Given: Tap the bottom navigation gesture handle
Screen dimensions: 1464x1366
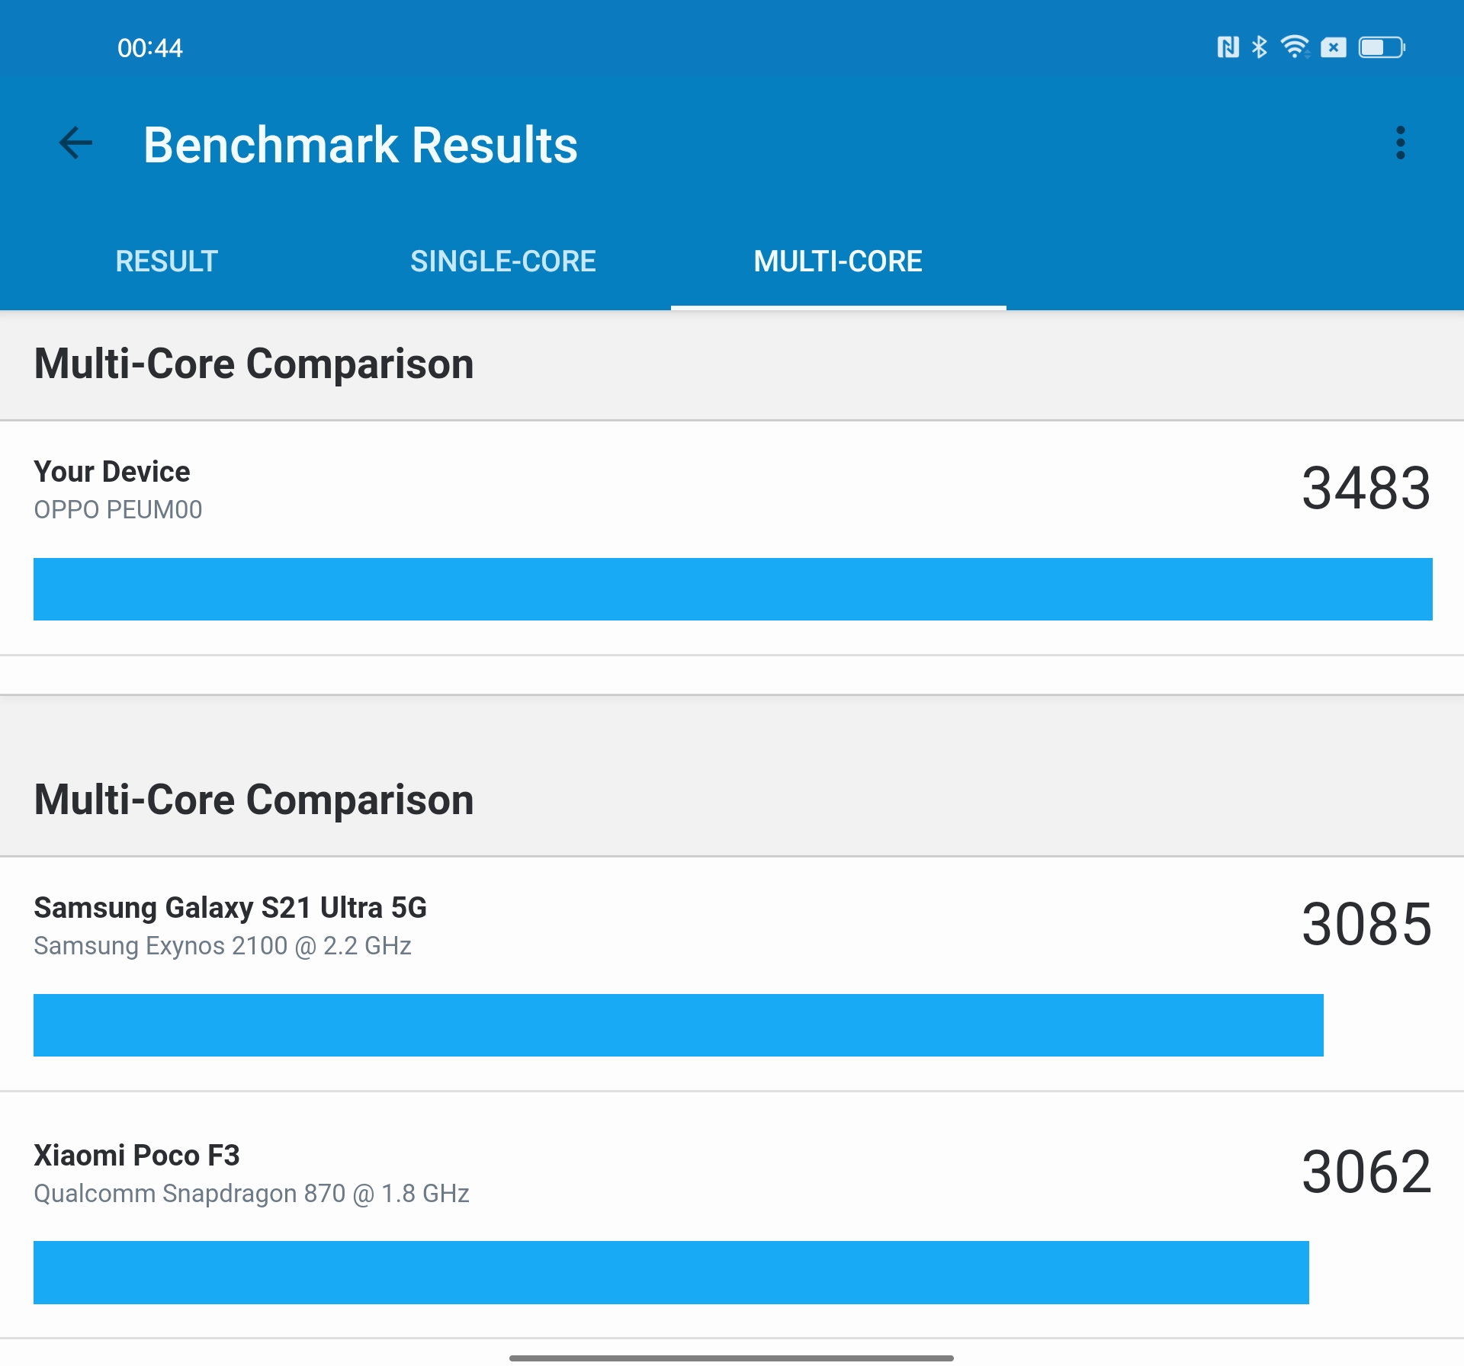Looking at the screenshot, I should [731, 1358].
